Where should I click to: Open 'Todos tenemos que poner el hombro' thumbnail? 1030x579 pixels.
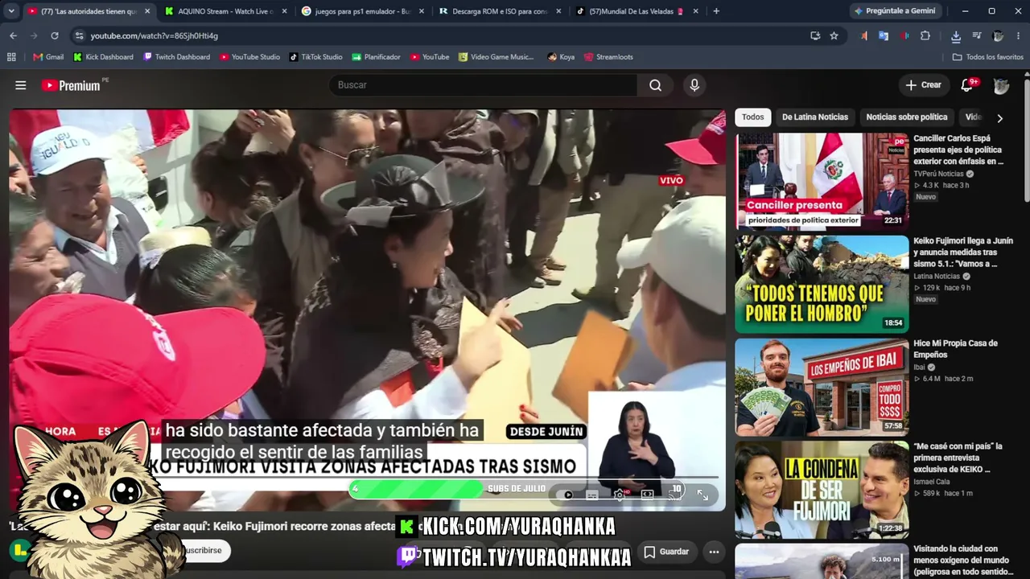click(x=822, y=283)
